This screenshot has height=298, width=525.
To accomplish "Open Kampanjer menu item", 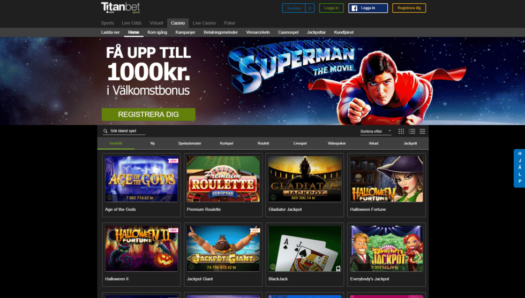I will (185, 33).
